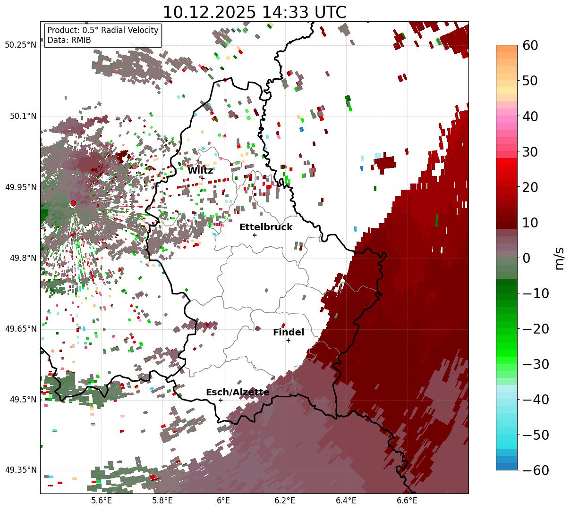Screen dimensions: 570x510
Task: Click the 'Data: RMIB' legend line
Action: click(x=69, y=40)
